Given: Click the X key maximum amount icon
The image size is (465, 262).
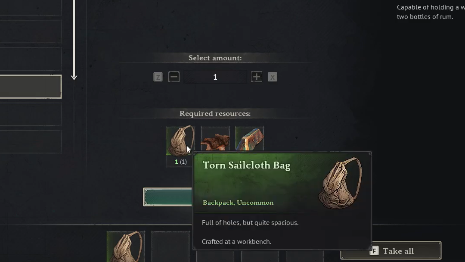Looking at the screenshot, I should [x=272, y=77].
